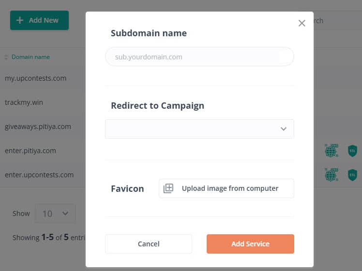Click SSL shield icon for enter.upcontests.com

tap(352, 175)
